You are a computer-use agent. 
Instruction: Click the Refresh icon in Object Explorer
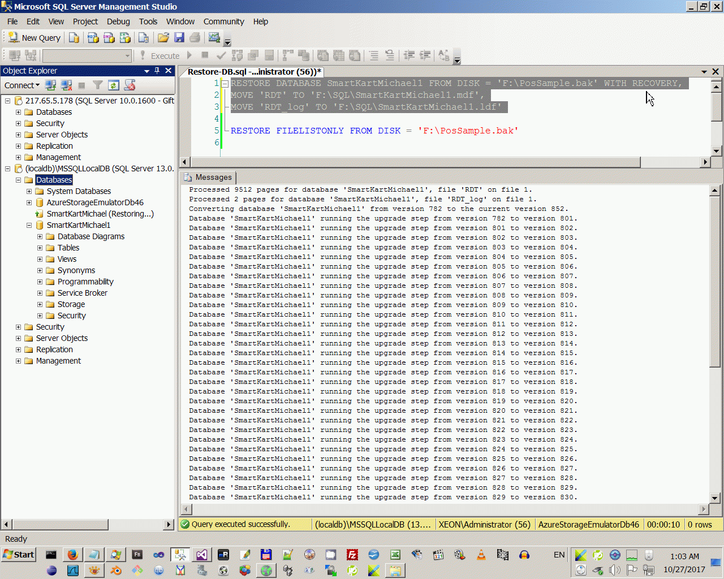(114, 85)
